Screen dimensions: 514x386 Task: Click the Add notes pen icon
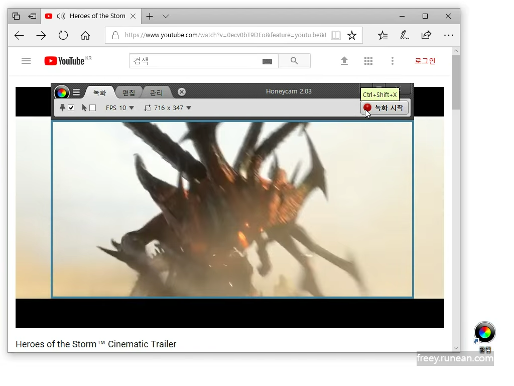(404, 35)
